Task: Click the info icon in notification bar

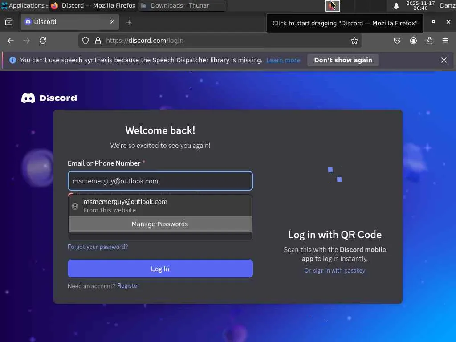Action: coord(12,60)
